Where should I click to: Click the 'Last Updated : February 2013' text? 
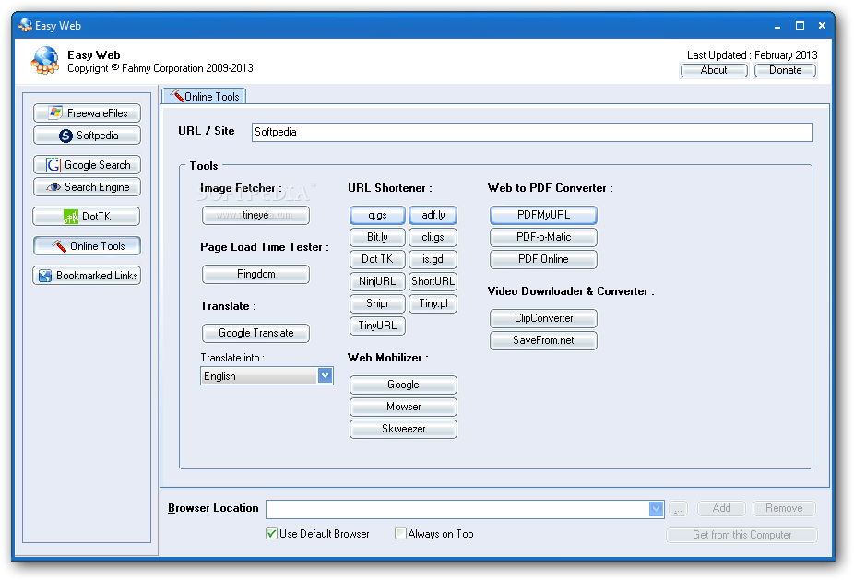[753, 55]
